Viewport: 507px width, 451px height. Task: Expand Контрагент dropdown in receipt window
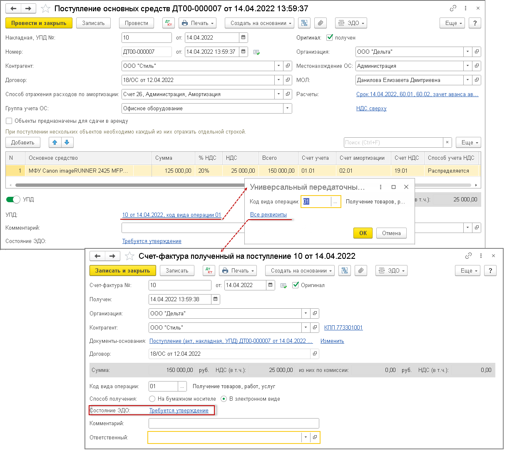point(278,66)
